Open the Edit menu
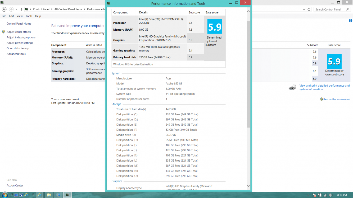The height and width of the screenshot is (198, 353). 11,16
